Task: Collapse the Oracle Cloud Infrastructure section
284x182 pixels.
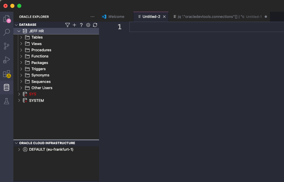Action: tap(16, 143)
